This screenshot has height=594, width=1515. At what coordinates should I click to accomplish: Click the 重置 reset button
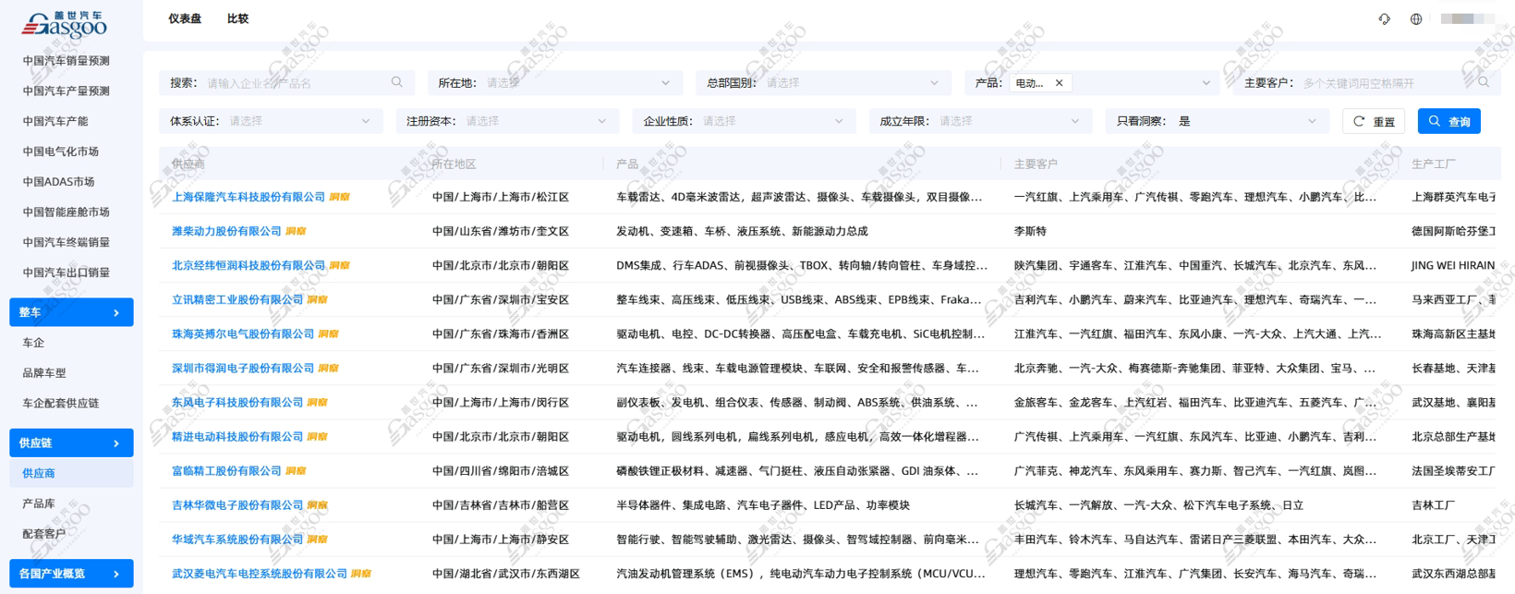1374,121
